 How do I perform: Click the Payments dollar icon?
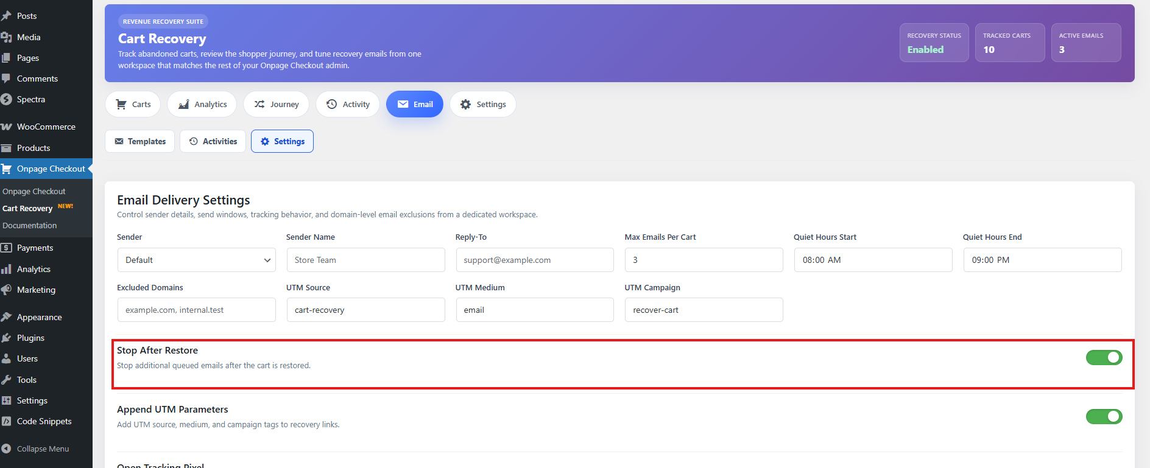coord(6,248)
